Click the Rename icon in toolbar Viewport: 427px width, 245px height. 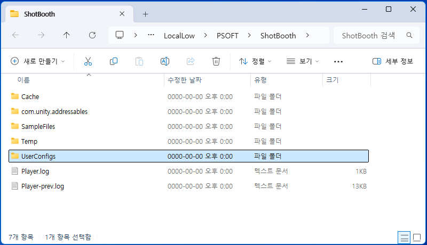pyautogui.click(x=165, y=61)
